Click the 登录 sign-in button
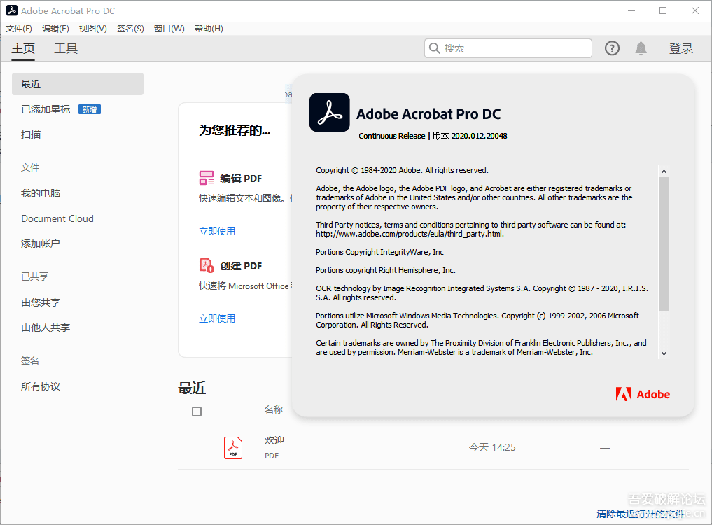The image size is (712, 525). 680,48
